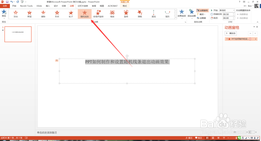Move animation up in animation pane

[250, 33]
